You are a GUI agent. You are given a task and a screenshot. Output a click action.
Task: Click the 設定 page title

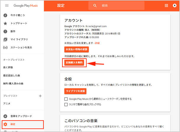61,6
